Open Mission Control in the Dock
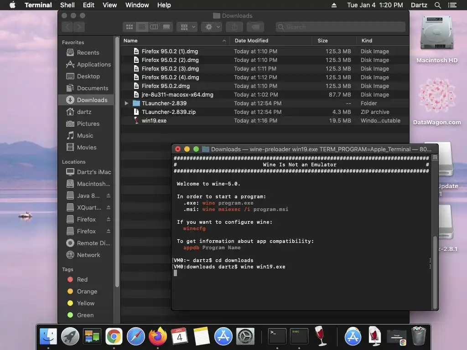 (x=92, y=336)
